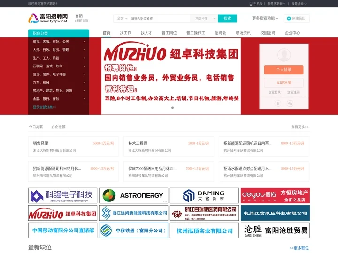
Task: Switch to 今日高薪 tab
Action: (36, 127)
